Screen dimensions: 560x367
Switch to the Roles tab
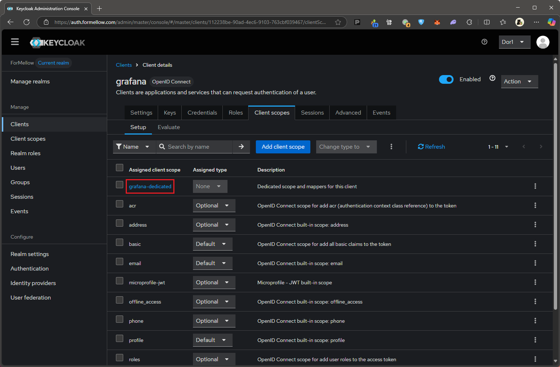pyautogui.click(x=235, y=113)
